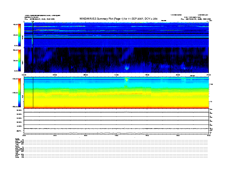Click the 08:00 tick label under the middle spectrogram
The image size is (225, 174).
(x=86, y=75)
